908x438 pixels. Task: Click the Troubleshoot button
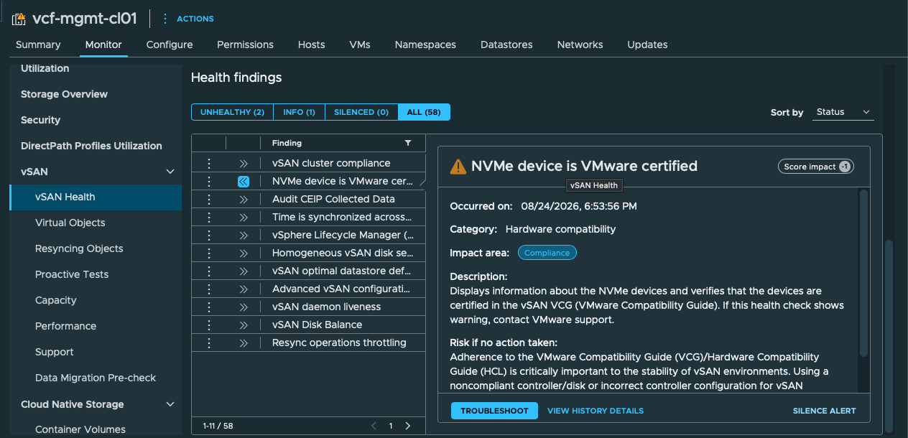tap(494, 411)
